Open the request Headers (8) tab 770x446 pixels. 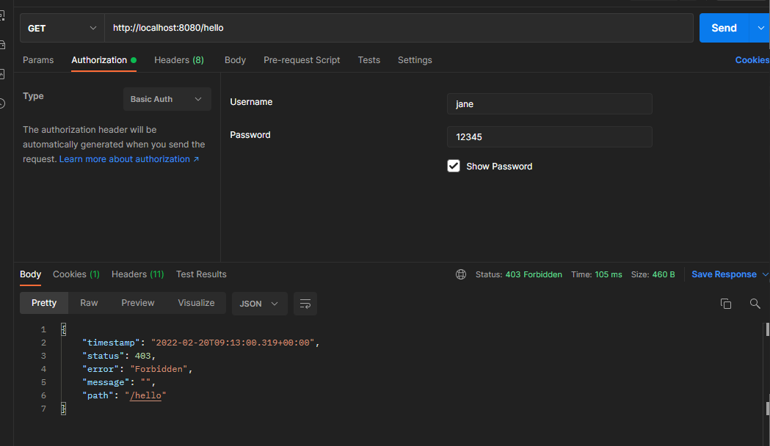pos(179,60)
